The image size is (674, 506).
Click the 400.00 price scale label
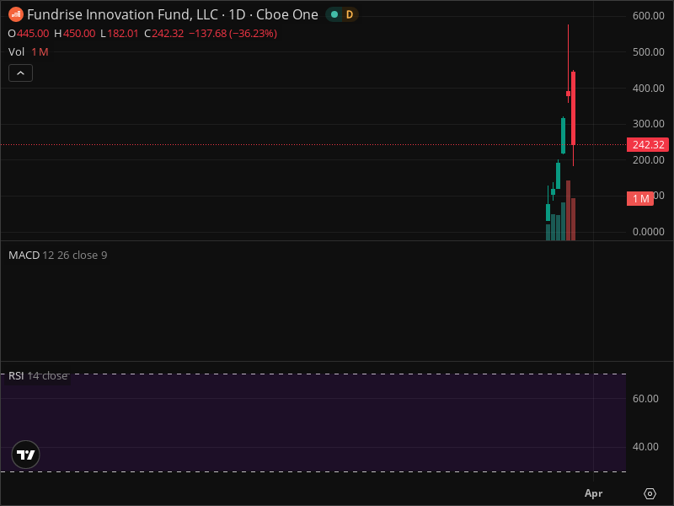[648, 89]
